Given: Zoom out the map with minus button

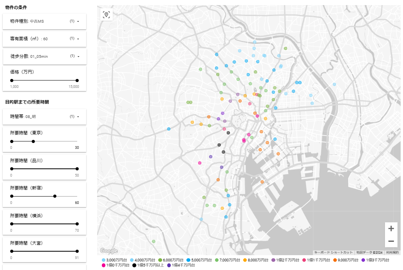Looking at the screenshot, I should (x=391, y=241).
